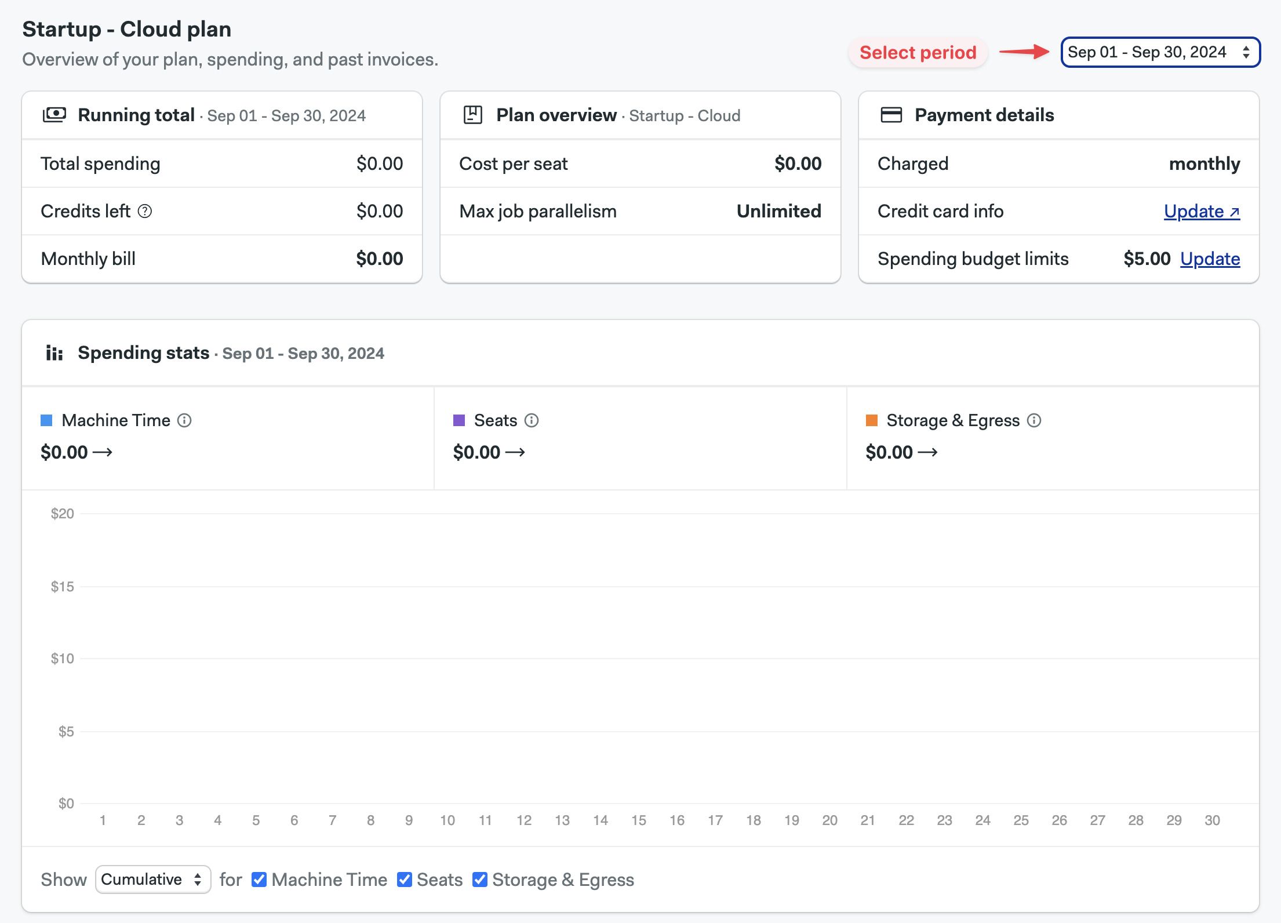Click the orange Storage & Egress swatch
The image size is (1281, 923).
tap(872, 420)
